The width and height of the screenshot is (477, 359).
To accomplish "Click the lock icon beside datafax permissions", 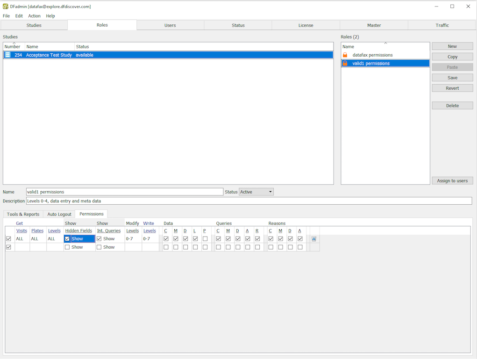I will (x=345, y=55).
